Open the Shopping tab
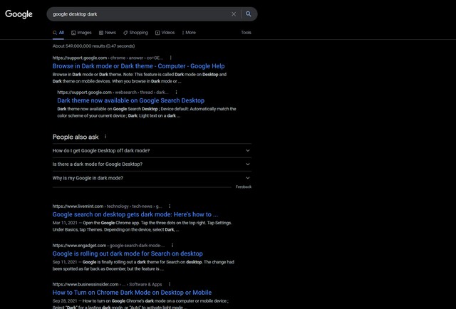Viewport: 456px width, 309px height. coord(135,33)
